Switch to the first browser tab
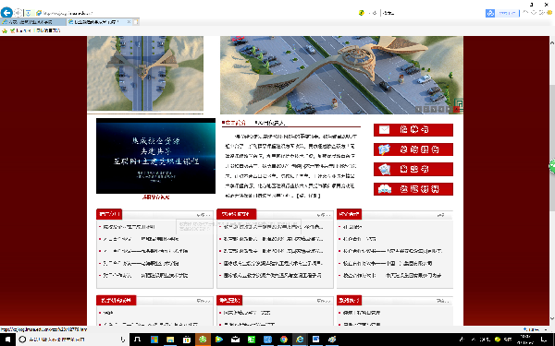 pyautogui.click(x=33, y=22)
